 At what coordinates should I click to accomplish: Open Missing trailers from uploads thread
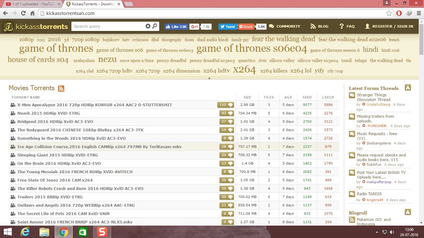375,119
